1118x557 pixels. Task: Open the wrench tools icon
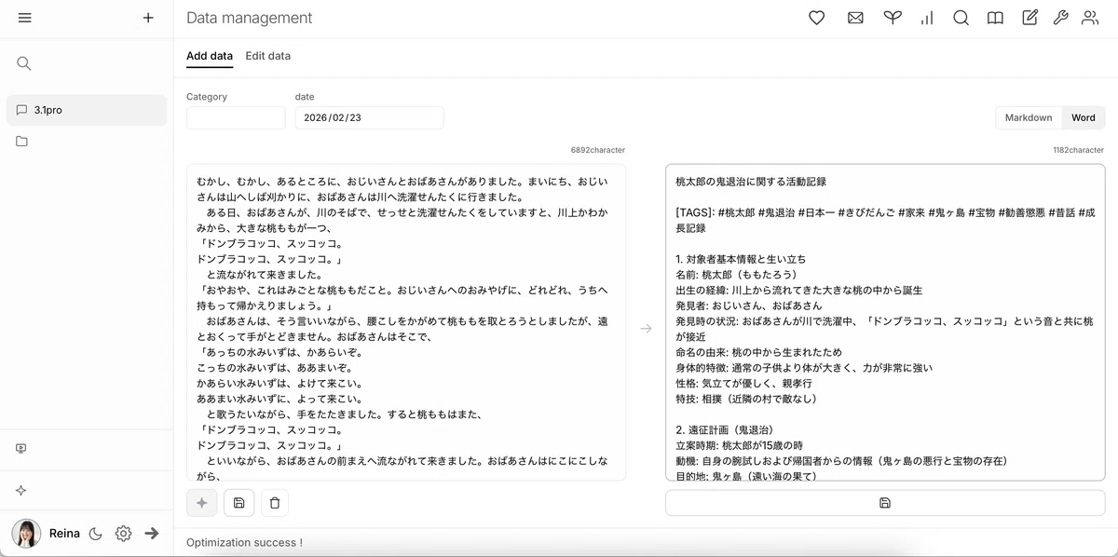(1060, 18)
